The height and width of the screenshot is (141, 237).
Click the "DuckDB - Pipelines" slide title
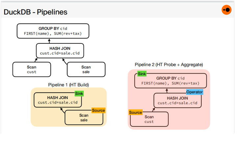click(x=36, y=12)
